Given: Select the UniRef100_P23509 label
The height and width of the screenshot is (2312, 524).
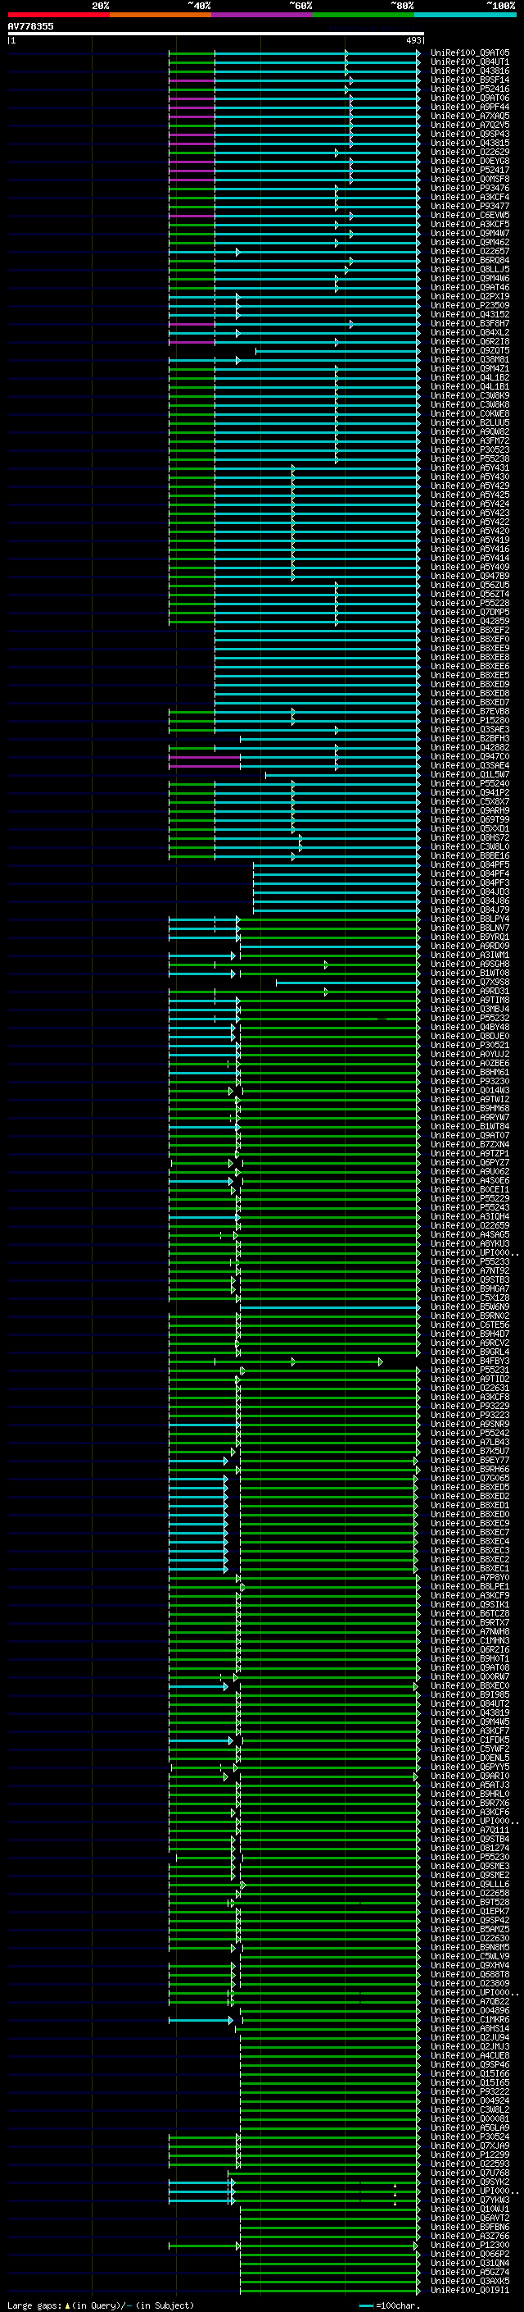Looking at the screenshot, I should (x=470, y=305).
